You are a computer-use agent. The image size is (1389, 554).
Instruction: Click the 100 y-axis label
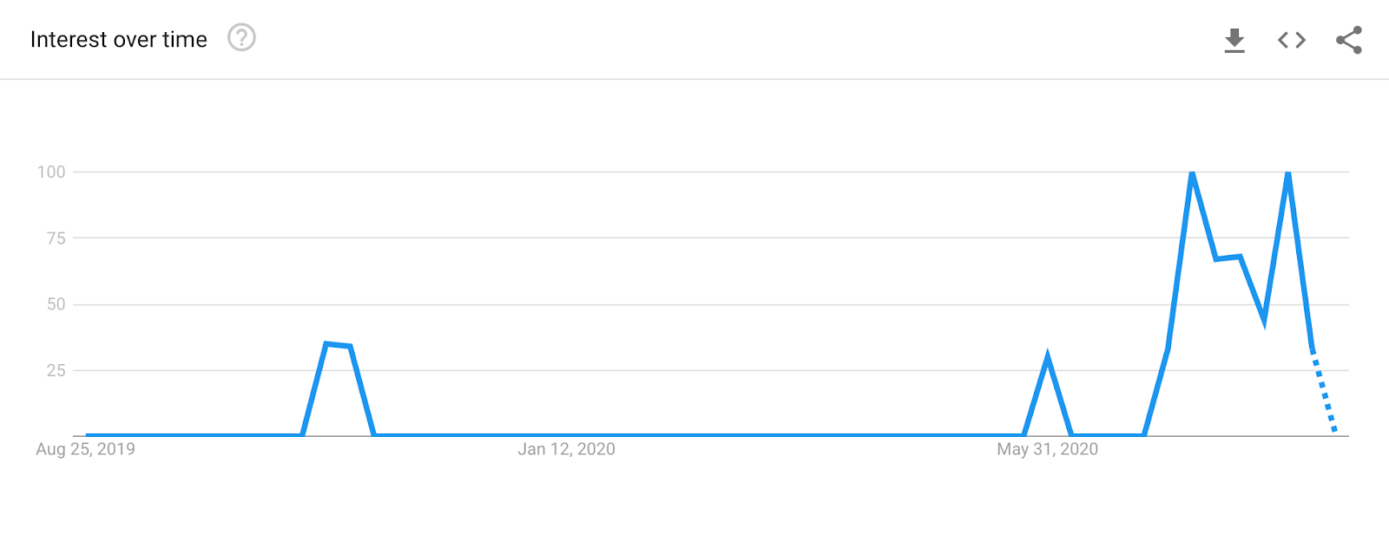click(51, 172)
